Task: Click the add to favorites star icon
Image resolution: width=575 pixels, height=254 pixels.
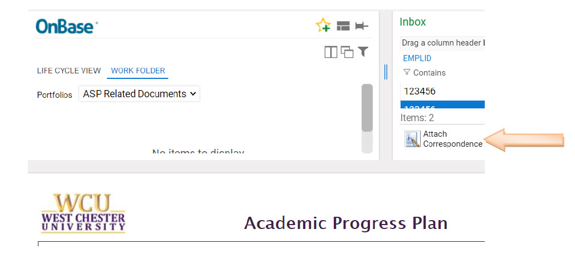Action: click(323, 25)
